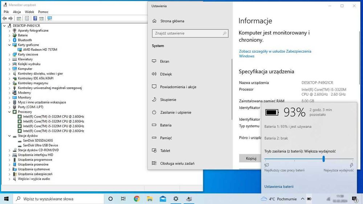Select Kontrolery IDE ATA/ATAPI entry

pyautogui.click(x=36, y=78)
